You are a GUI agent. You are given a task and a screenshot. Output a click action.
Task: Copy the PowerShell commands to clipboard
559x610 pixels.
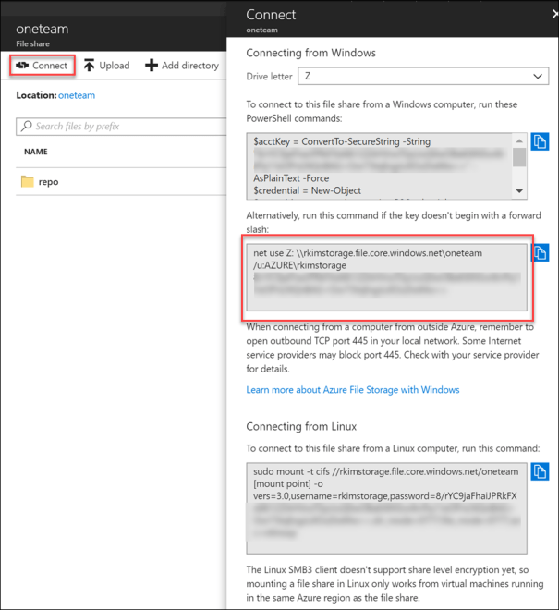[540, 141]
